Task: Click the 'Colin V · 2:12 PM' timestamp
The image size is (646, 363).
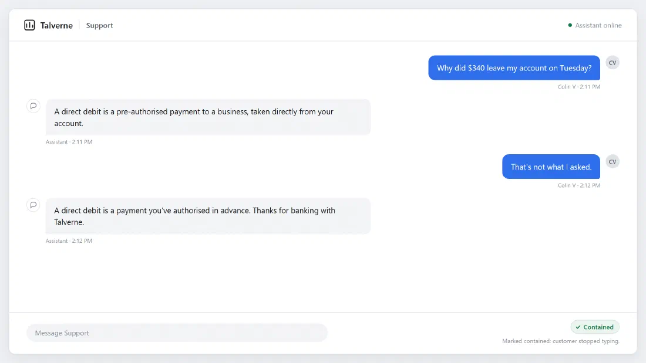Action: tap(579, 186)
